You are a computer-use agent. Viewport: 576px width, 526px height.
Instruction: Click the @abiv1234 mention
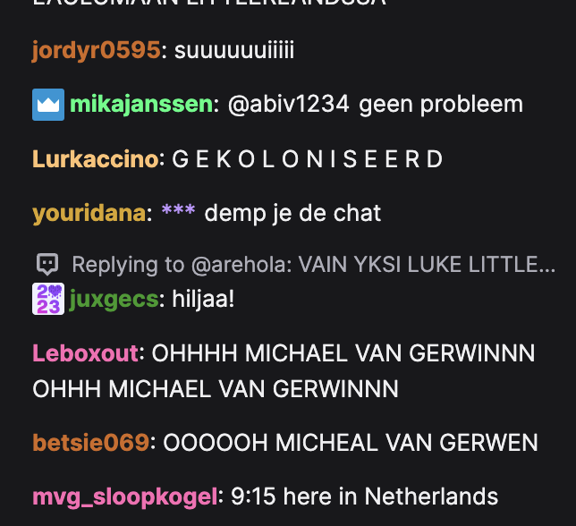click(288, 105)
